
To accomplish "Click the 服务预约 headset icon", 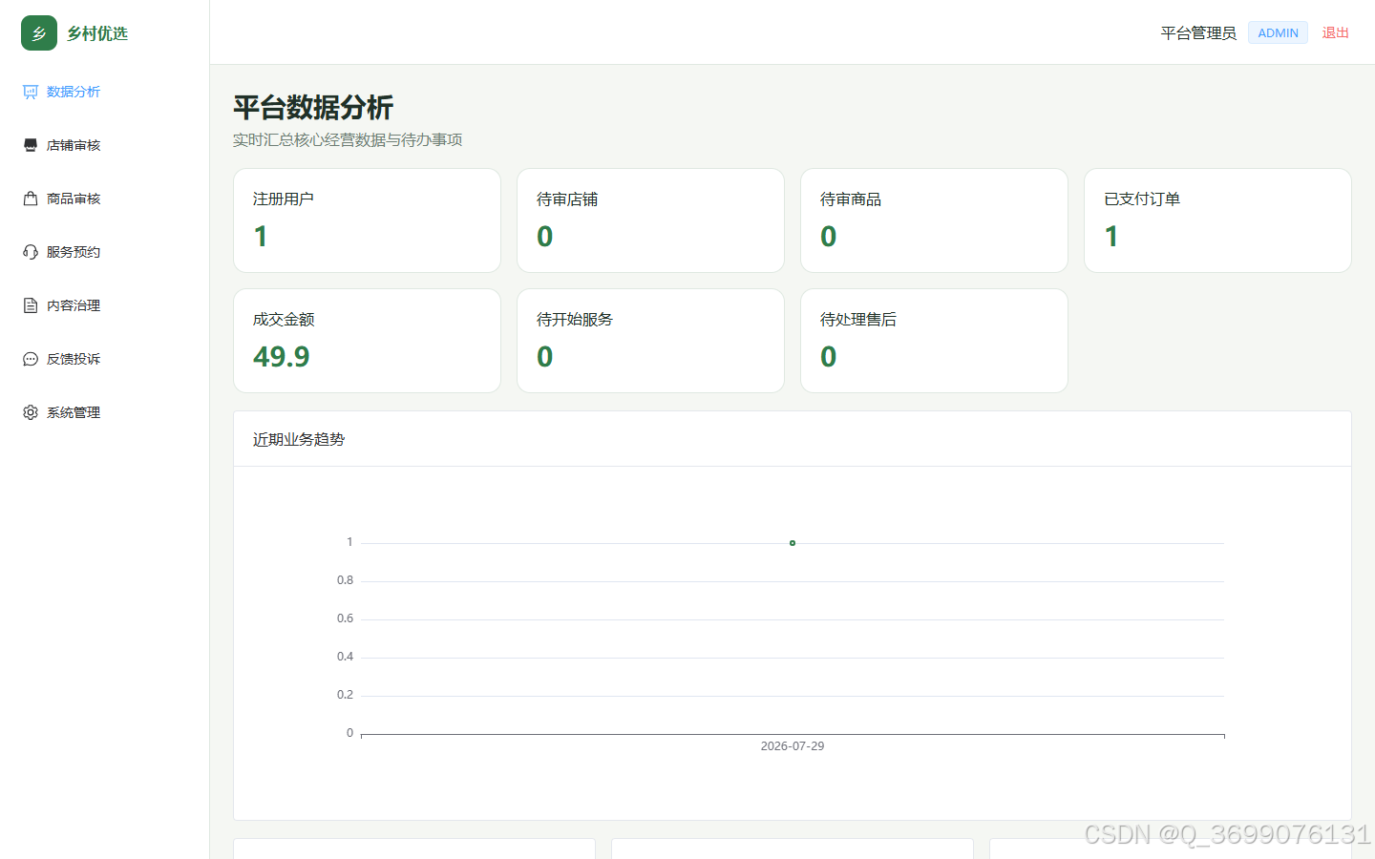I will 31,252.
